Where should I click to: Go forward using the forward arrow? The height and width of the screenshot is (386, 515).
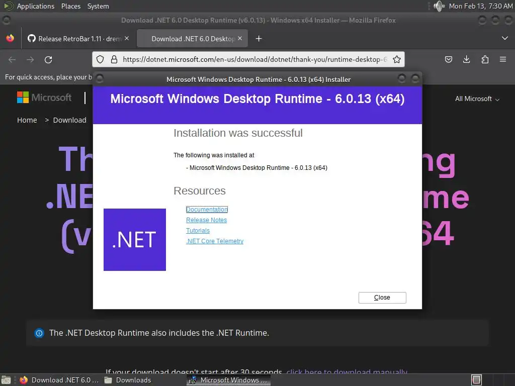tap(30, 59)
